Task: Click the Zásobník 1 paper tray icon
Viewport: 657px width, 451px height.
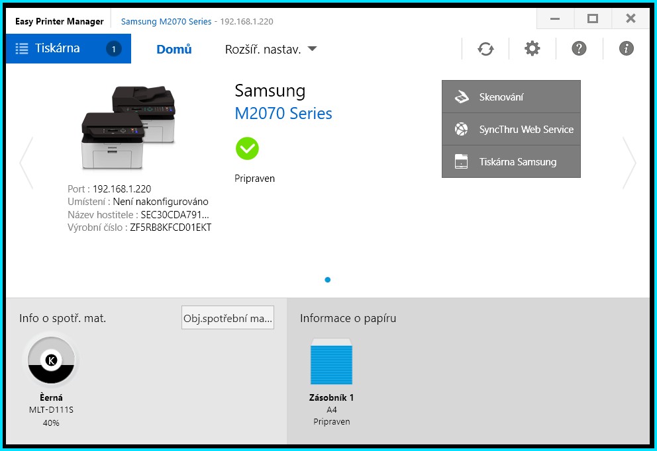Action: 331,362
